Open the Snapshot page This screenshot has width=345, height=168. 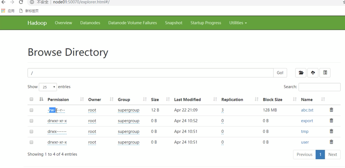click(x=174, y=23)
